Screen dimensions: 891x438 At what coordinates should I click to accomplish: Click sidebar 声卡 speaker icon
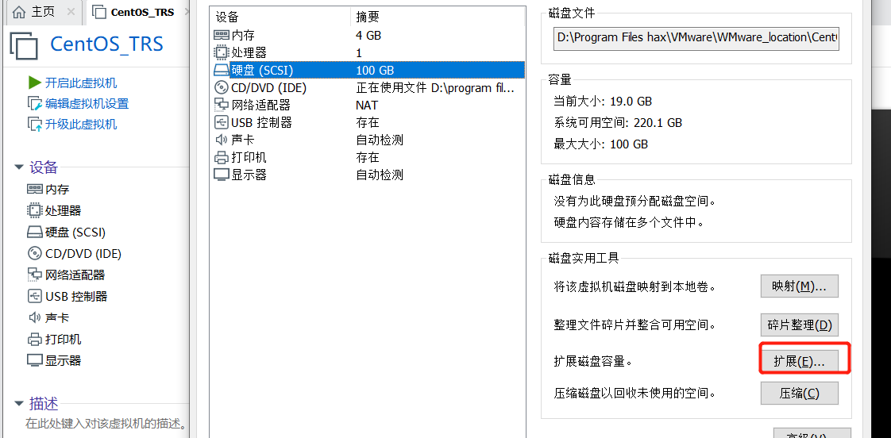click(x=35, y=317)
